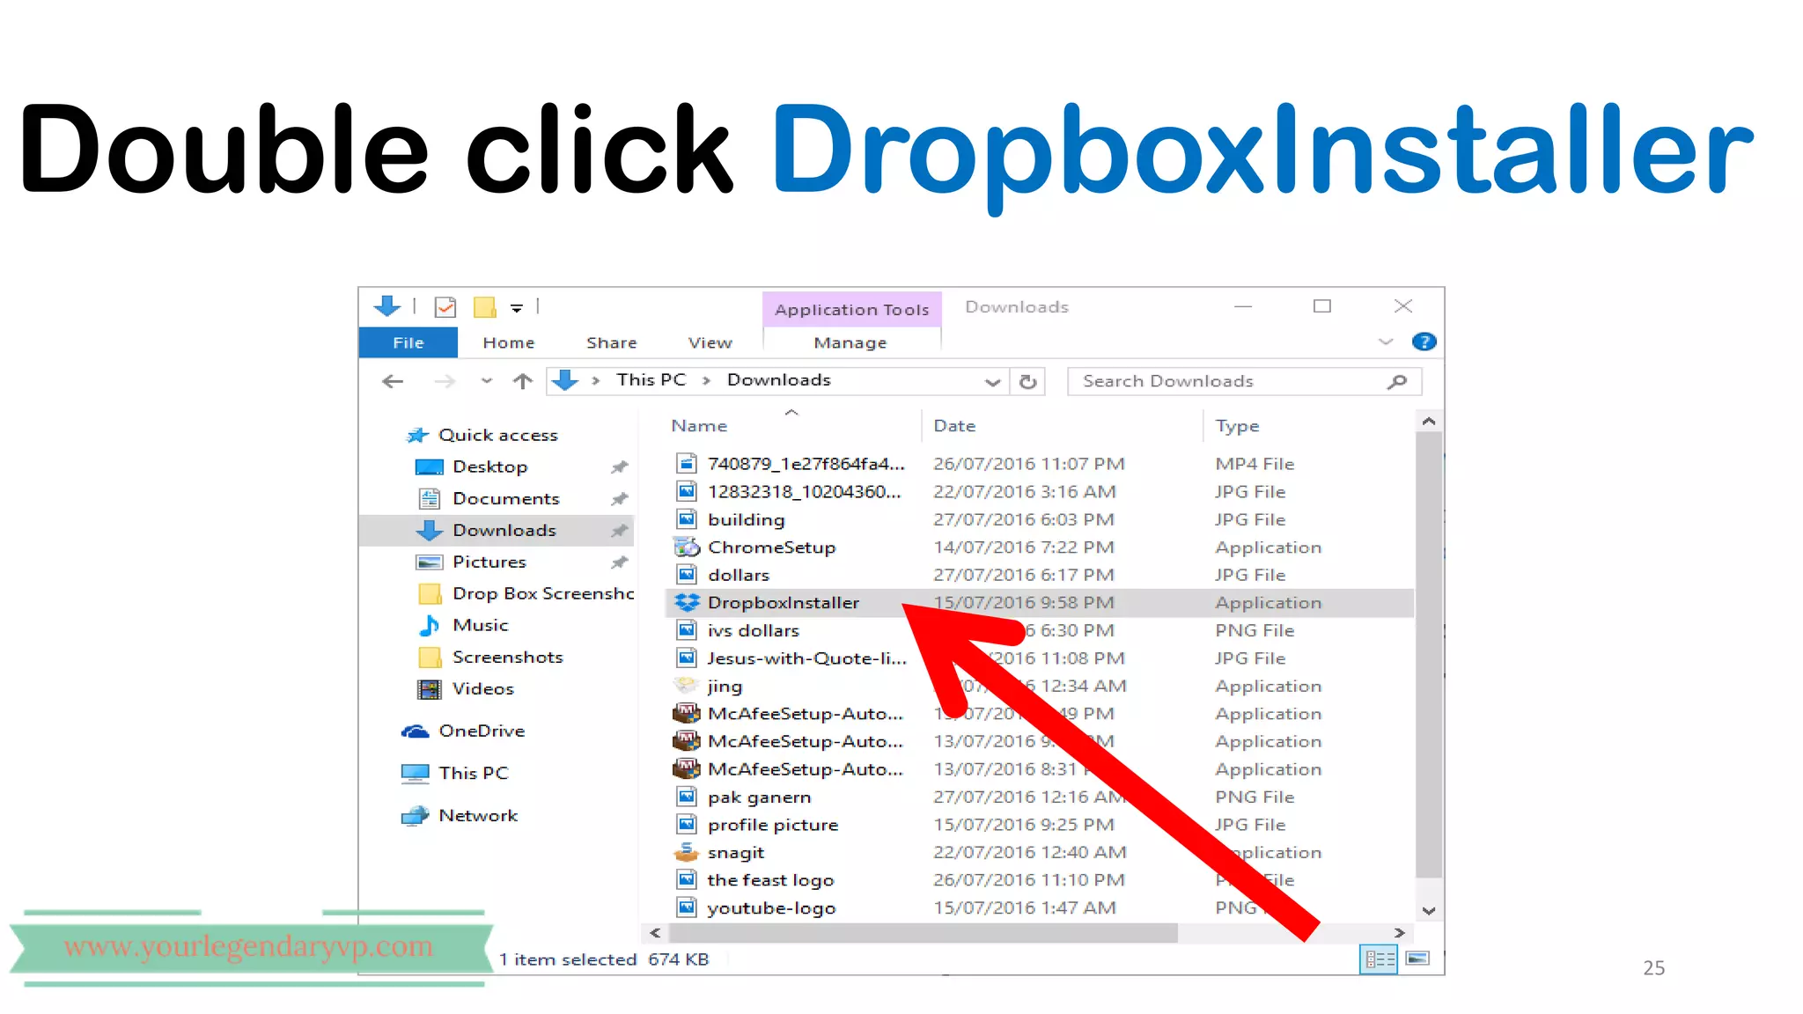Click the Quick access star icon

point(416,435)
